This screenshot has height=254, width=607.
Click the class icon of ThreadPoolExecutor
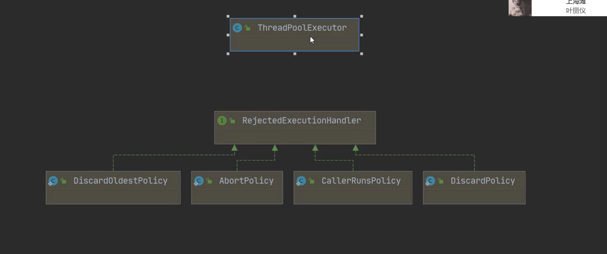pyautogui.click(x=237, y=28)
